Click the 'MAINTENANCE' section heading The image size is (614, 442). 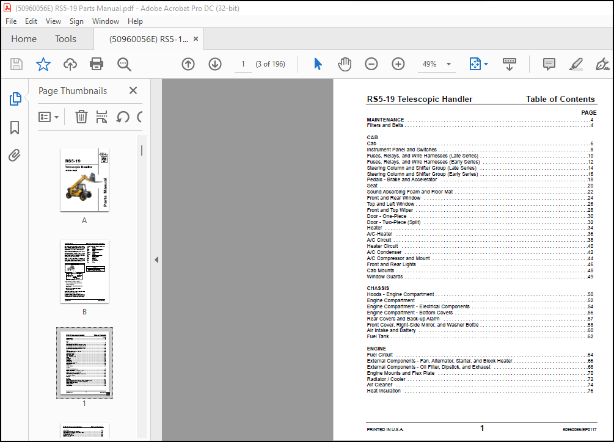coord(386,120)
